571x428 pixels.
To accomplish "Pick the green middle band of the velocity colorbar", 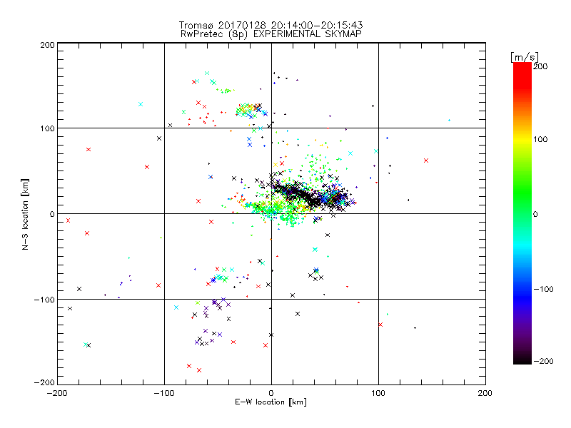I will pyautogui.click(x=522, y=193).
